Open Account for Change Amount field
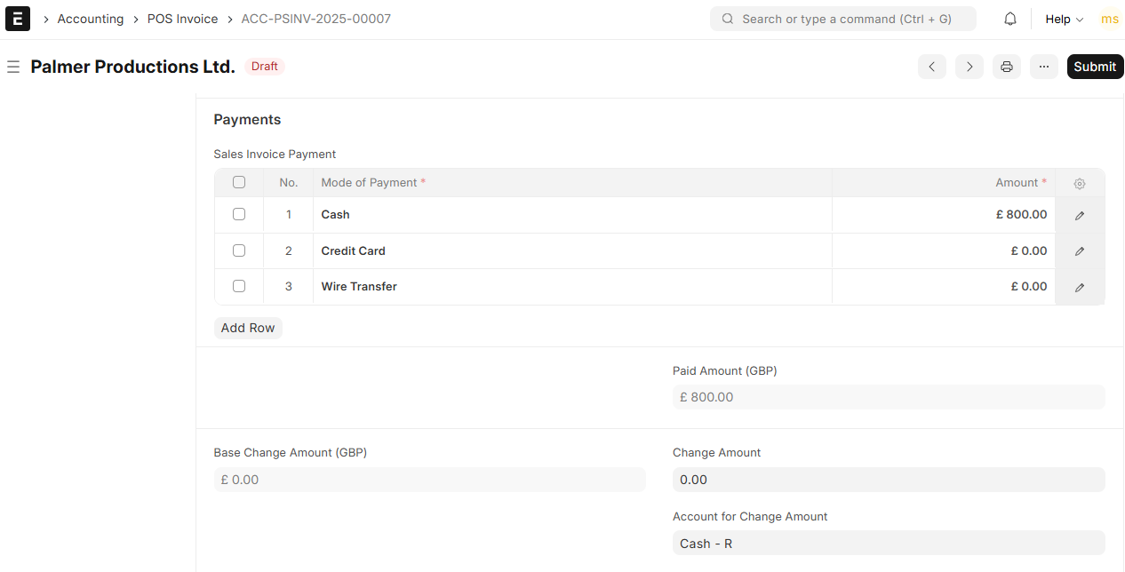 889,543
